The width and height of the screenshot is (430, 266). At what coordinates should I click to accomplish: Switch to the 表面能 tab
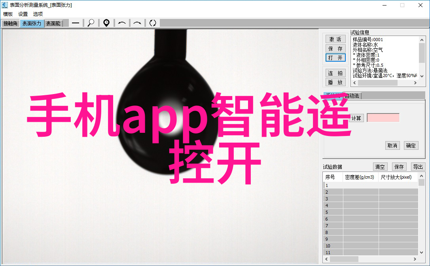tap(53, 24)
